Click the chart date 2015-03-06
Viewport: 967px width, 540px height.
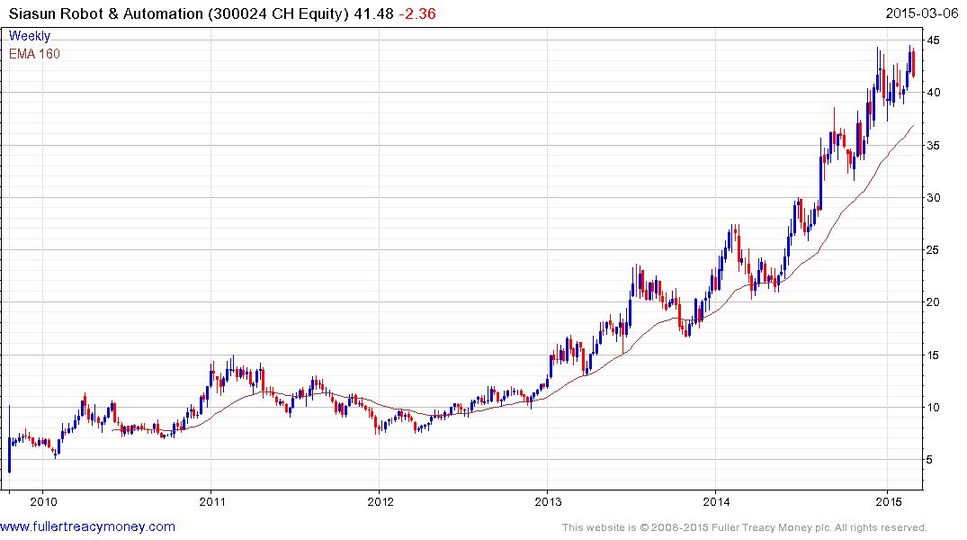[921, 13]
